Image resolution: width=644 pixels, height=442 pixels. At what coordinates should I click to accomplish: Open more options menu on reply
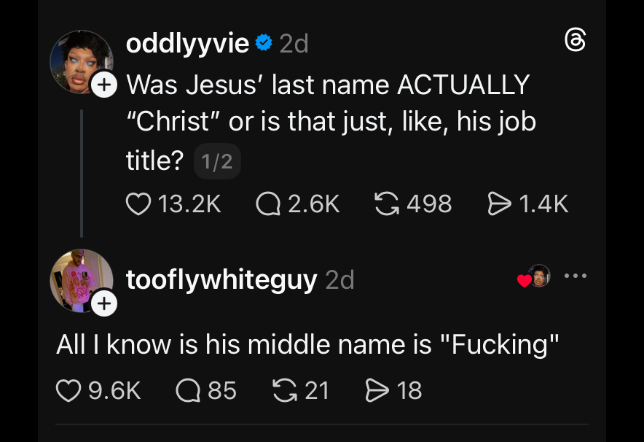(x=576, y=276)
